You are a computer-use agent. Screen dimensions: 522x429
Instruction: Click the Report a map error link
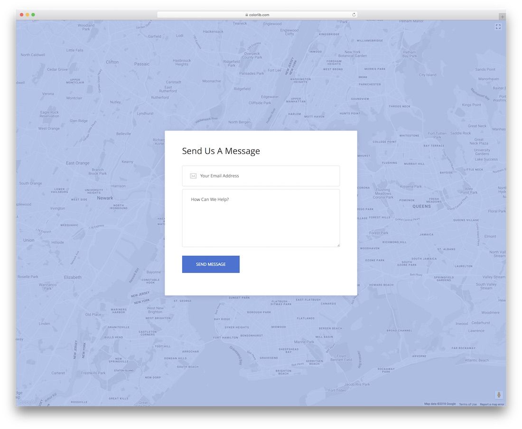(492, 404)
